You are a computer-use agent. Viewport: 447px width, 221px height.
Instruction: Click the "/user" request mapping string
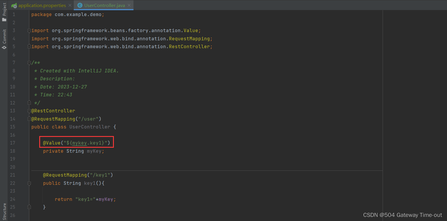88,119
